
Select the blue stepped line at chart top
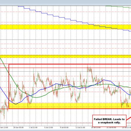pyautogui.click(x=74, y=20)
